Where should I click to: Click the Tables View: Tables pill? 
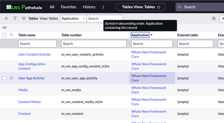click(x=141, y=7)
